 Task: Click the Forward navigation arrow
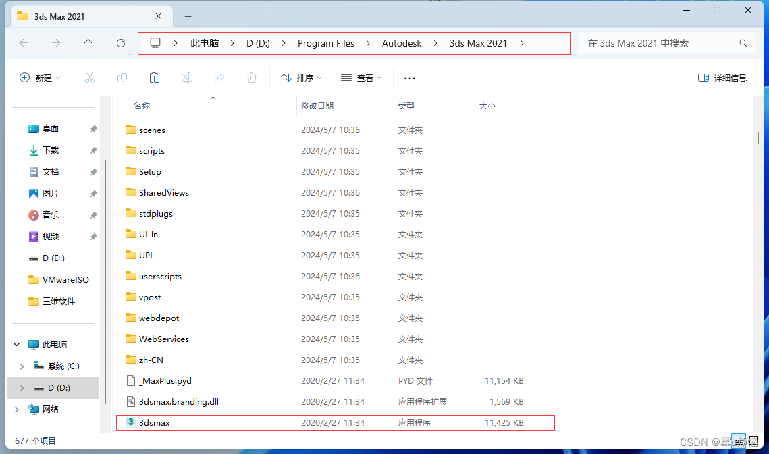56,43
